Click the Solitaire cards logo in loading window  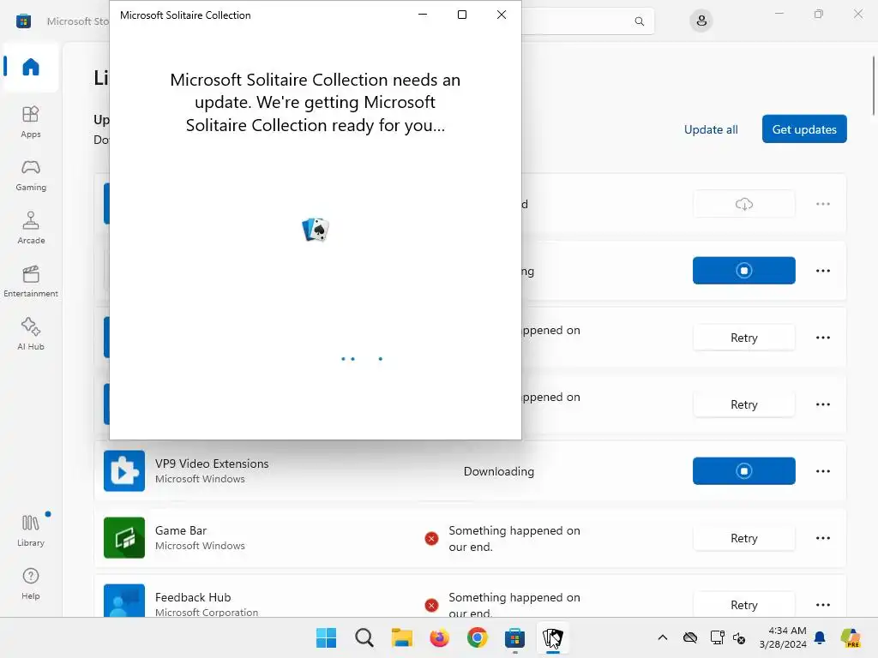(316, 230)
